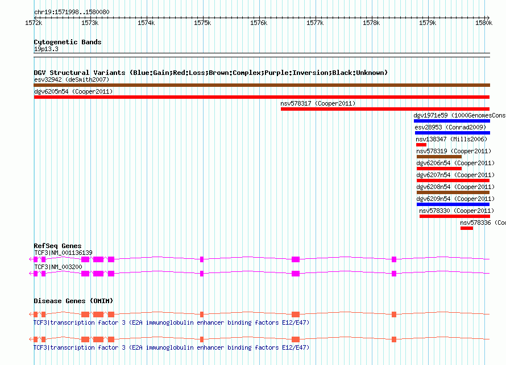506x365 pixels.
Task: Click the nsv578336 variant label
Action: coord(483,223)
